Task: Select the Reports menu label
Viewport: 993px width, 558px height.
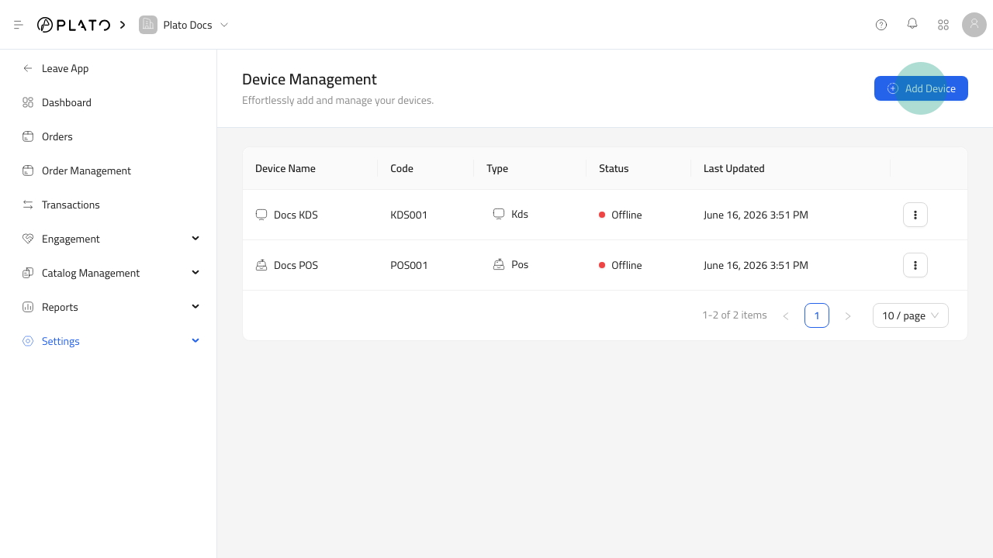Action: [60, 307]
